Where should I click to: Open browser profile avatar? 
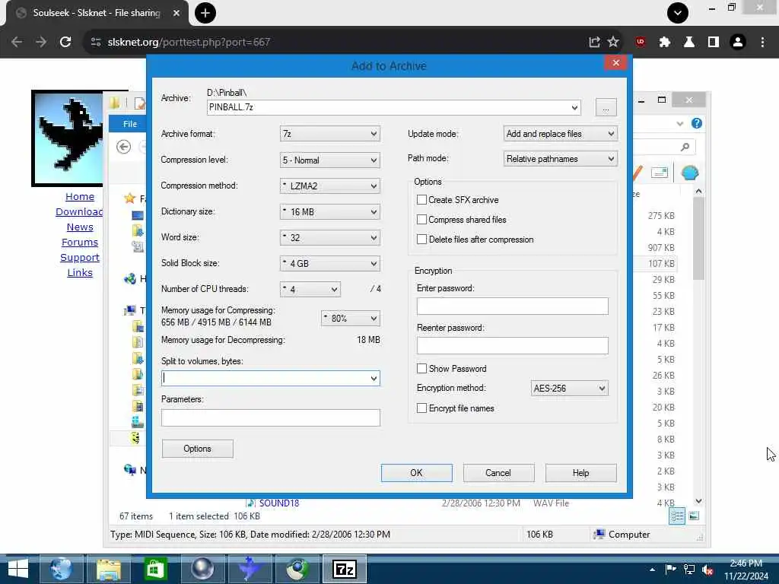[x=738, y=43]
